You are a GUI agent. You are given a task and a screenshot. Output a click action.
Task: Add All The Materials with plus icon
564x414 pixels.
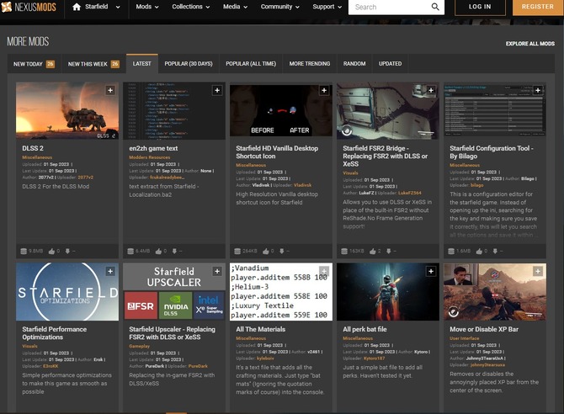coord(324,271)
